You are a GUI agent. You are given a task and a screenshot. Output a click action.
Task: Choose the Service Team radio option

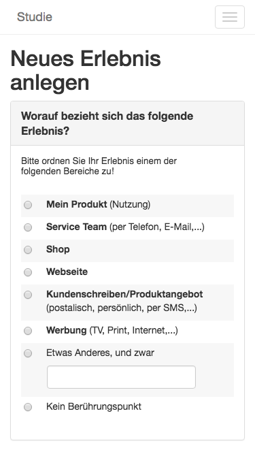[x=28, y=227]
